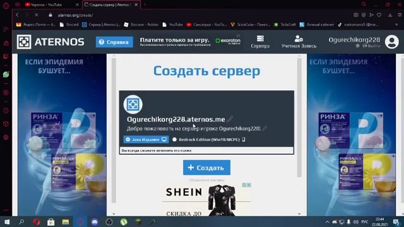The height and width of the screenshot is (227, 404).
Task: Open the Личный кабинет bookmark
Action: tap(317, 25)
